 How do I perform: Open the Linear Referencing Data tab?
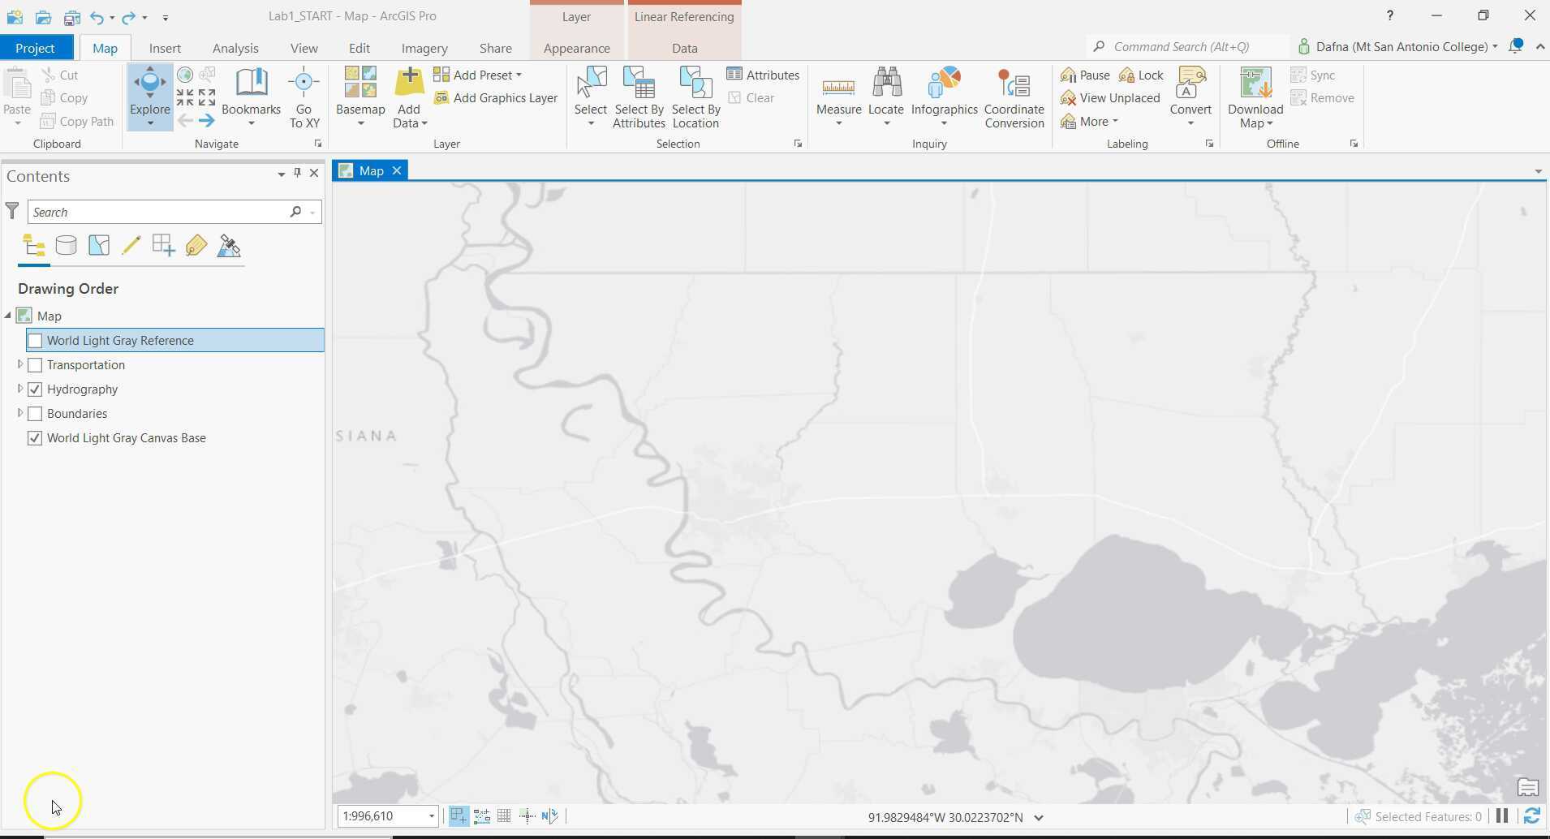[x=683, y=48]
